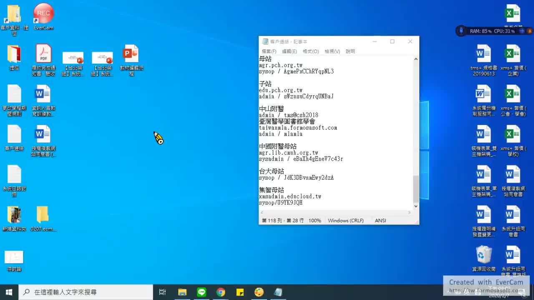Select the 0207.ecm folder on the desktop

(43, 215)
